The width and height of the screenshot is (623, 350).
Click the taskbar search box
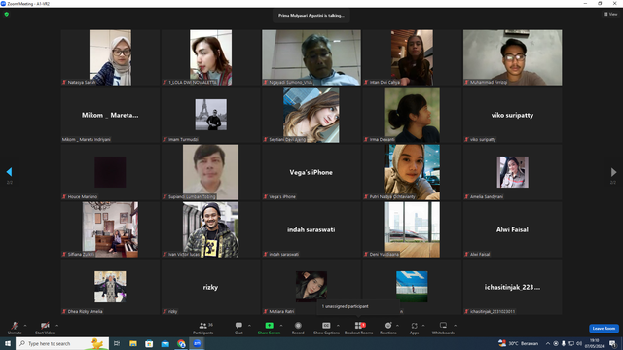point(62,343)
